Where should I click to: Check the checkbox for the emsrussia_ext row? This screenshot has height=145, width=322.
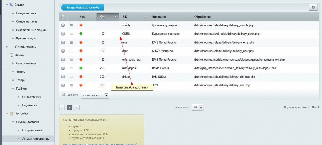tap(63, 59)
